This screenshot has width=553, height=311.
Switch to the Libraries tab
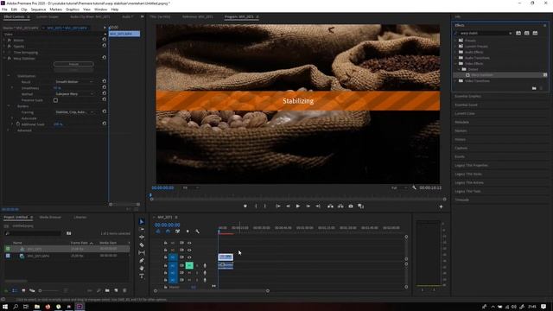point(80,217)
